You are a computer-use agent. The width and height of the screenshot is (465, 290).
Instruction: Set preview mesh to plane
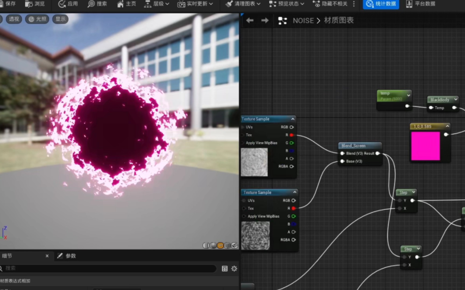[220, 245]
